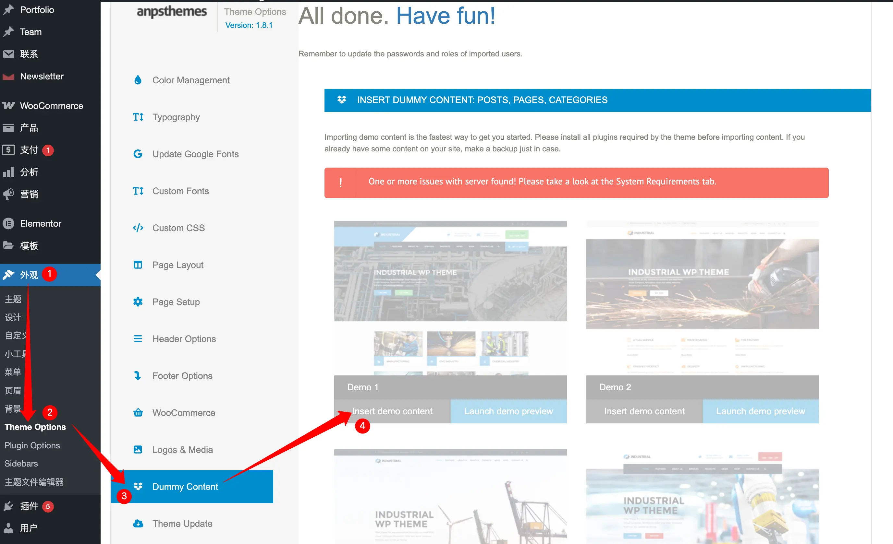Image resolution: width=893 pixels, height=544 pixels.
Task: Click the Demo 2 sparks preview thumbnail
Action: 703,298
